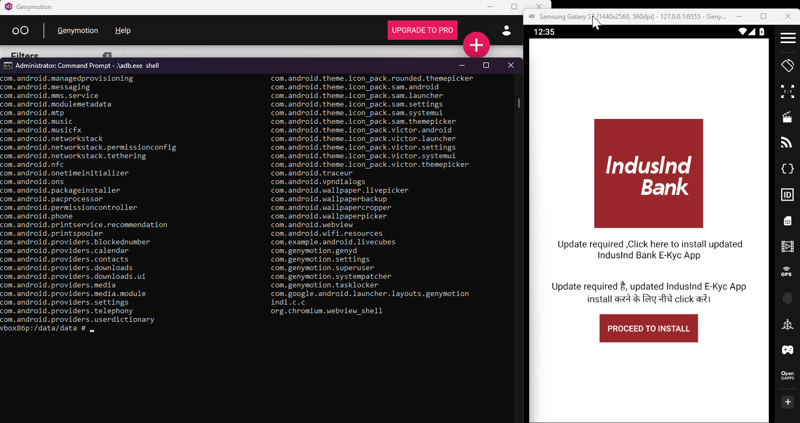Click the vbox86p:/data/data # prompt
Screen dimensions: 800x423
pos(43,328)
